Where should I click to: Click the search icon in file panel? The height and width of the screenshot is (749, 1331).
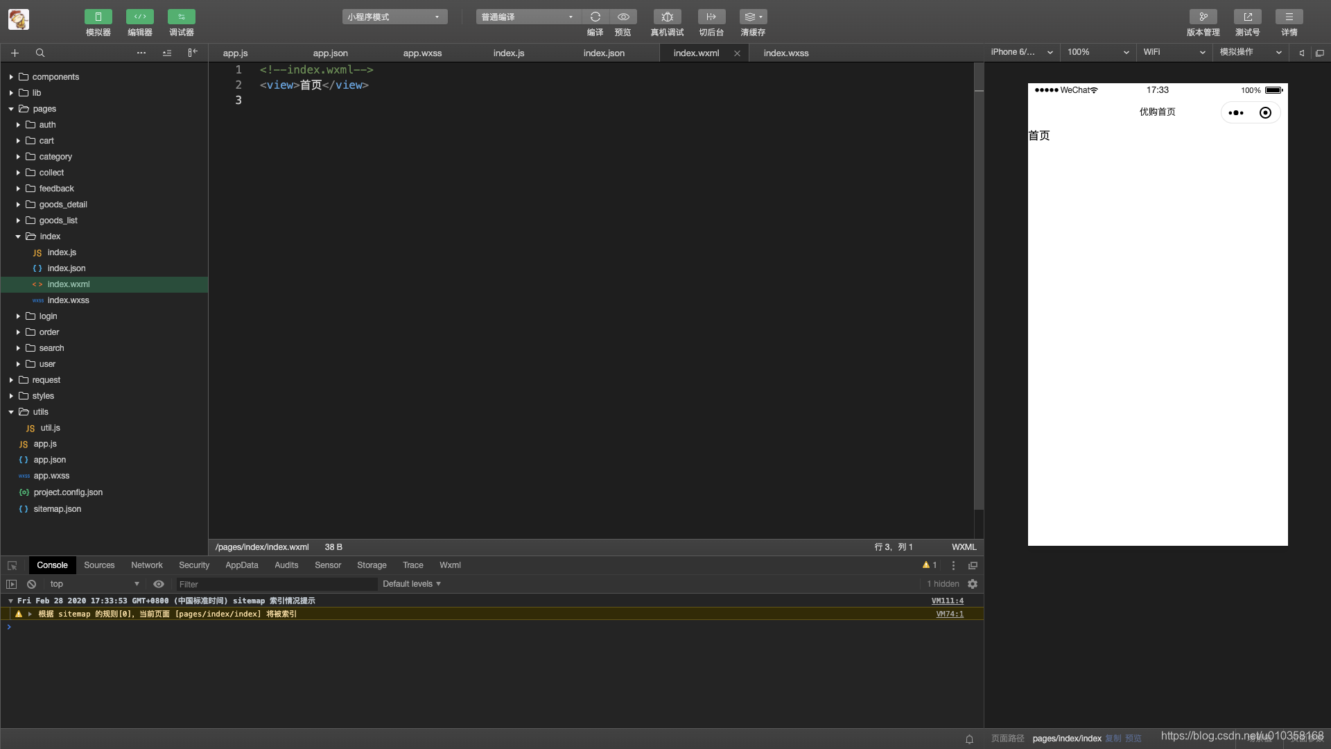pyautogui.click(x=40, y=53)
